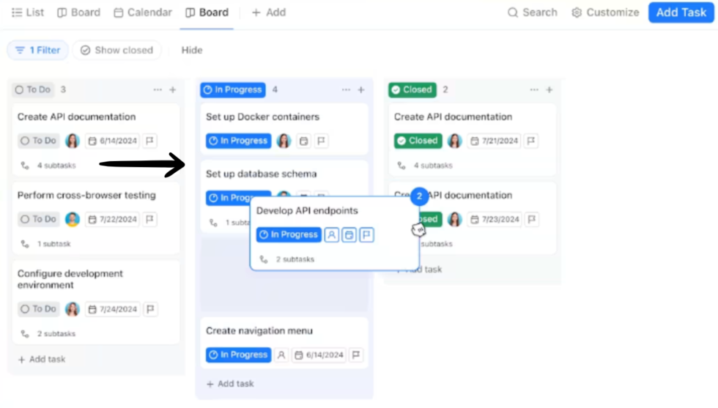The width and height of the screenshot is (718, 408).
Task: Open Customize gear settings
Action: (577, 12)
